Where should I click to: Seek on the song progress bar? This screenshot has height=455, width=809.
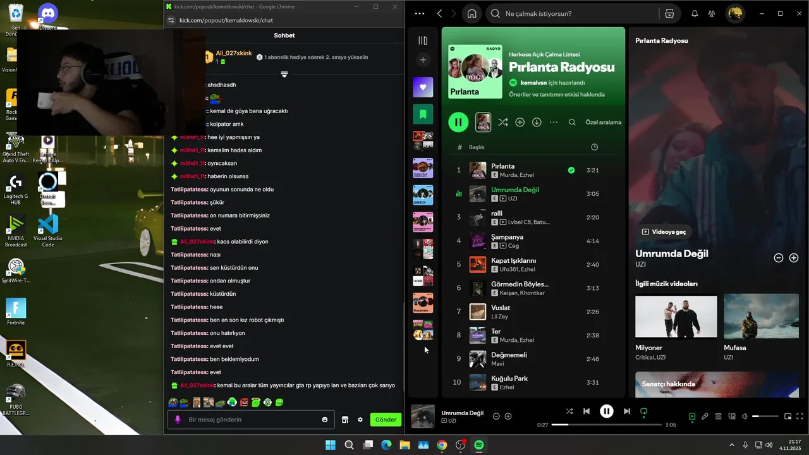point(607,425)
